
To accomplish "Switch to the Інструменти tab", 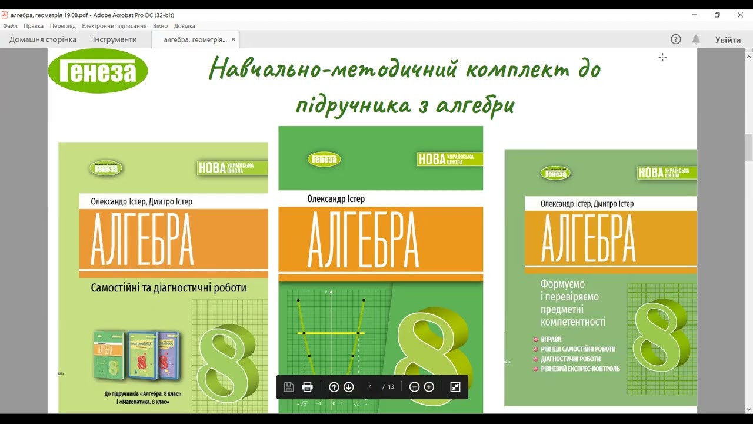I will click(115, 39).
